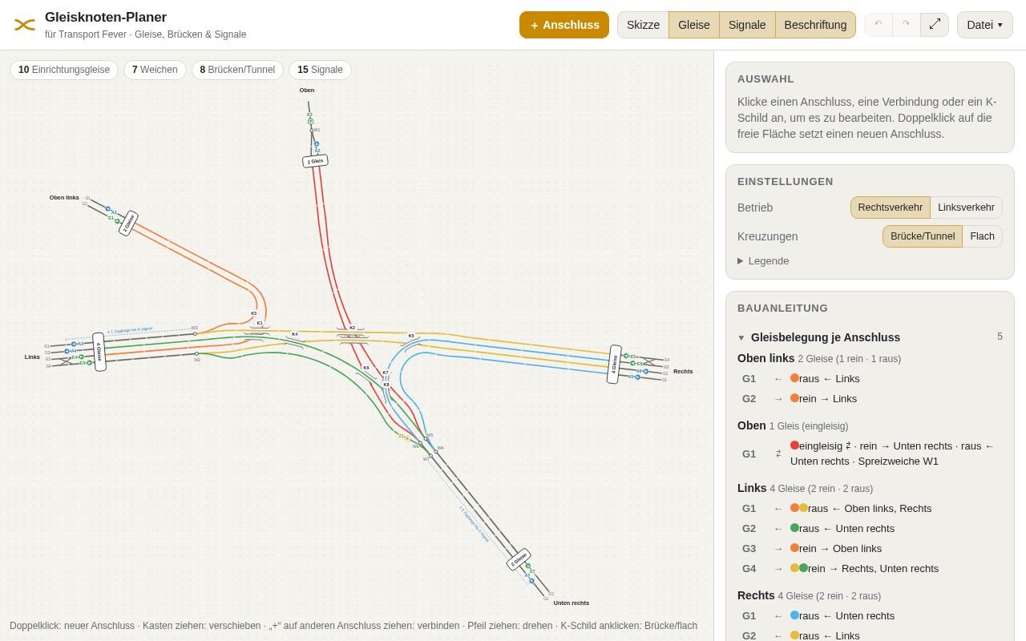This screenshot has width=1026, height=641.
Task: Expand the Legende disclosure
Action: click(x=763, y=260)
